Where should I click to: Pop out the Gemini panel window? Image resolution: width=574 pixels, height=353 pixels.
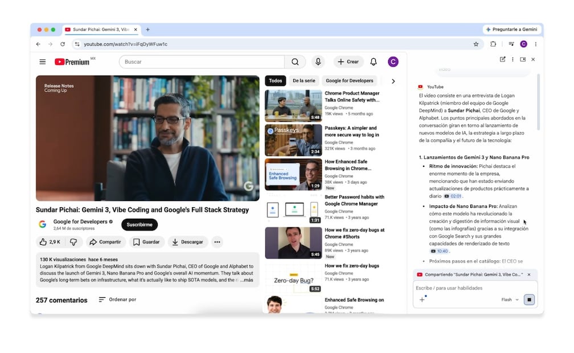(x=523, y=59)
